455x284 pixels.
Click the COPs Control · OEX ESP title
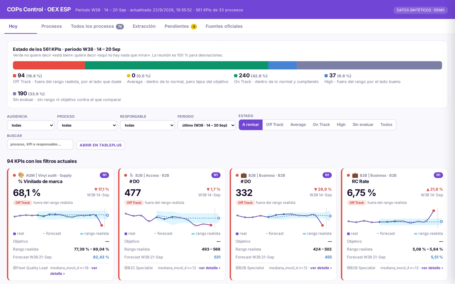click(x=39, y=9)
